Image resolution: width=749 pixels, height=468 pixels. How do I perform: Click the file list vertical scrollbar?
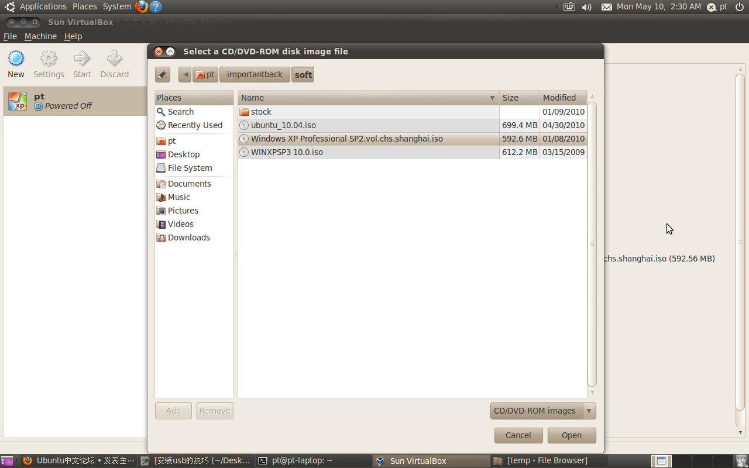592,244
